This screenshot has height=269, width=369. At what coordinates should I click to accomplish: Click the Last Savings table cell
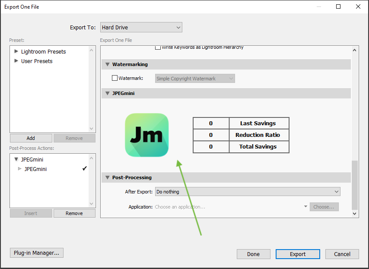click(259, 123)
